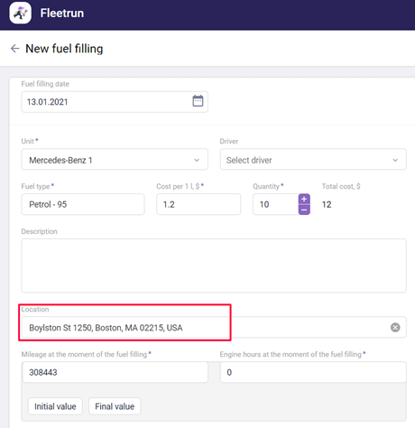Click the Cost per 1 l field
This screenshot has width=415, height=428.
(x=198, y=204)
